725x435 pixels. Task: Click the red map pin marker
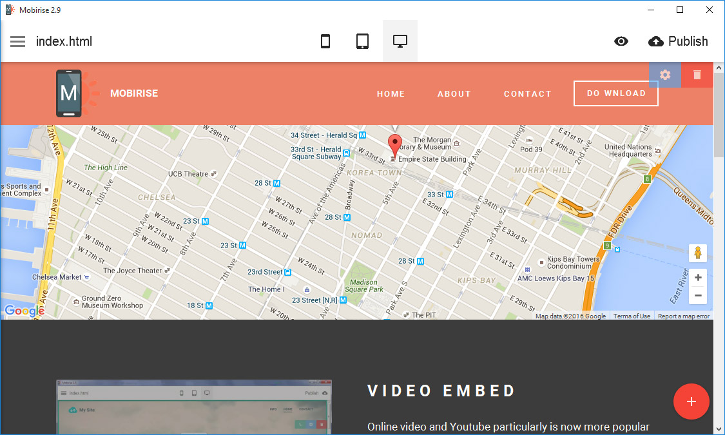(x=394, y=146)
